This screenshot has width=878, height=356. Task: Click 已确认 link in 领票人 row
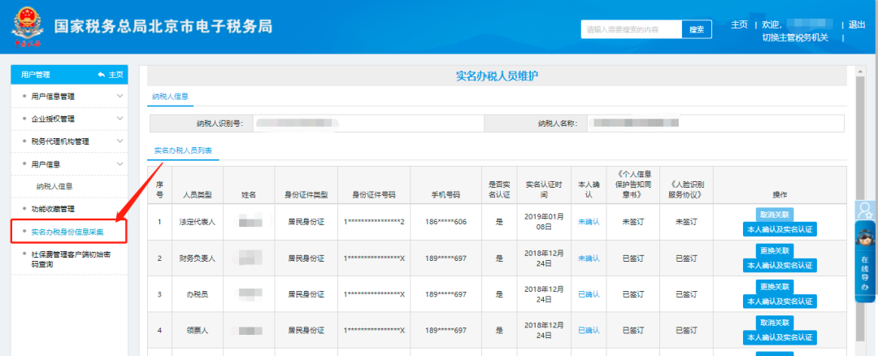(x=589, y=330)
